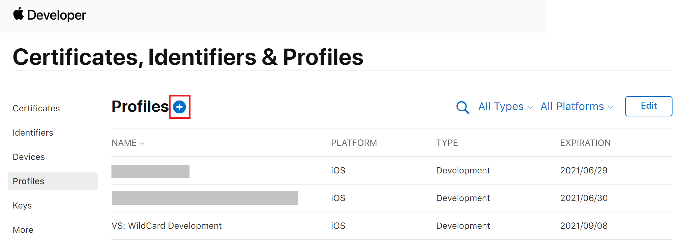Click expiration date 2021/06/29
The height and width of the screenshot is (251, 684).
tap(584, 170)
